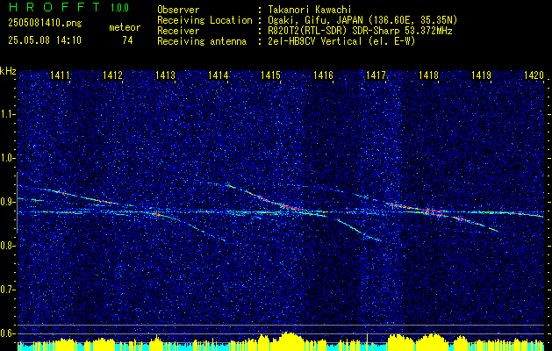Click the meteor count 74
The width and height of the screenshot is (552, 351).
127,40
